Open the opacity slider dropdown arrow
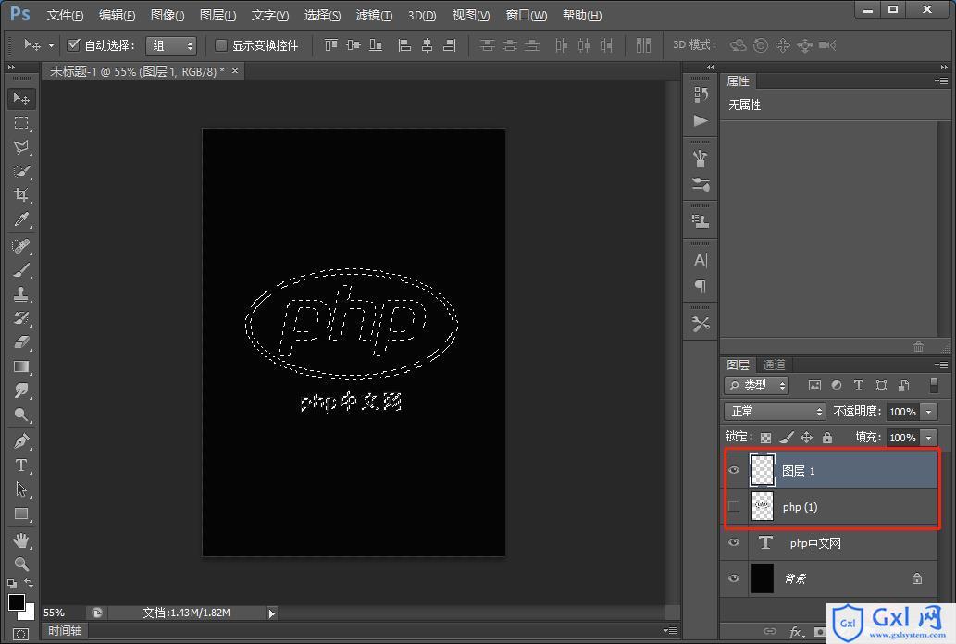This screenshot has height=644, width=956. (x=928, y=412)
